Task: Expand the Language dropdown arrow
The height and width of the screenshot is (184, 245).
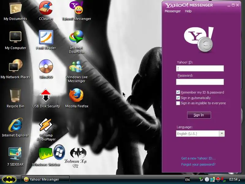Action: 222,134
